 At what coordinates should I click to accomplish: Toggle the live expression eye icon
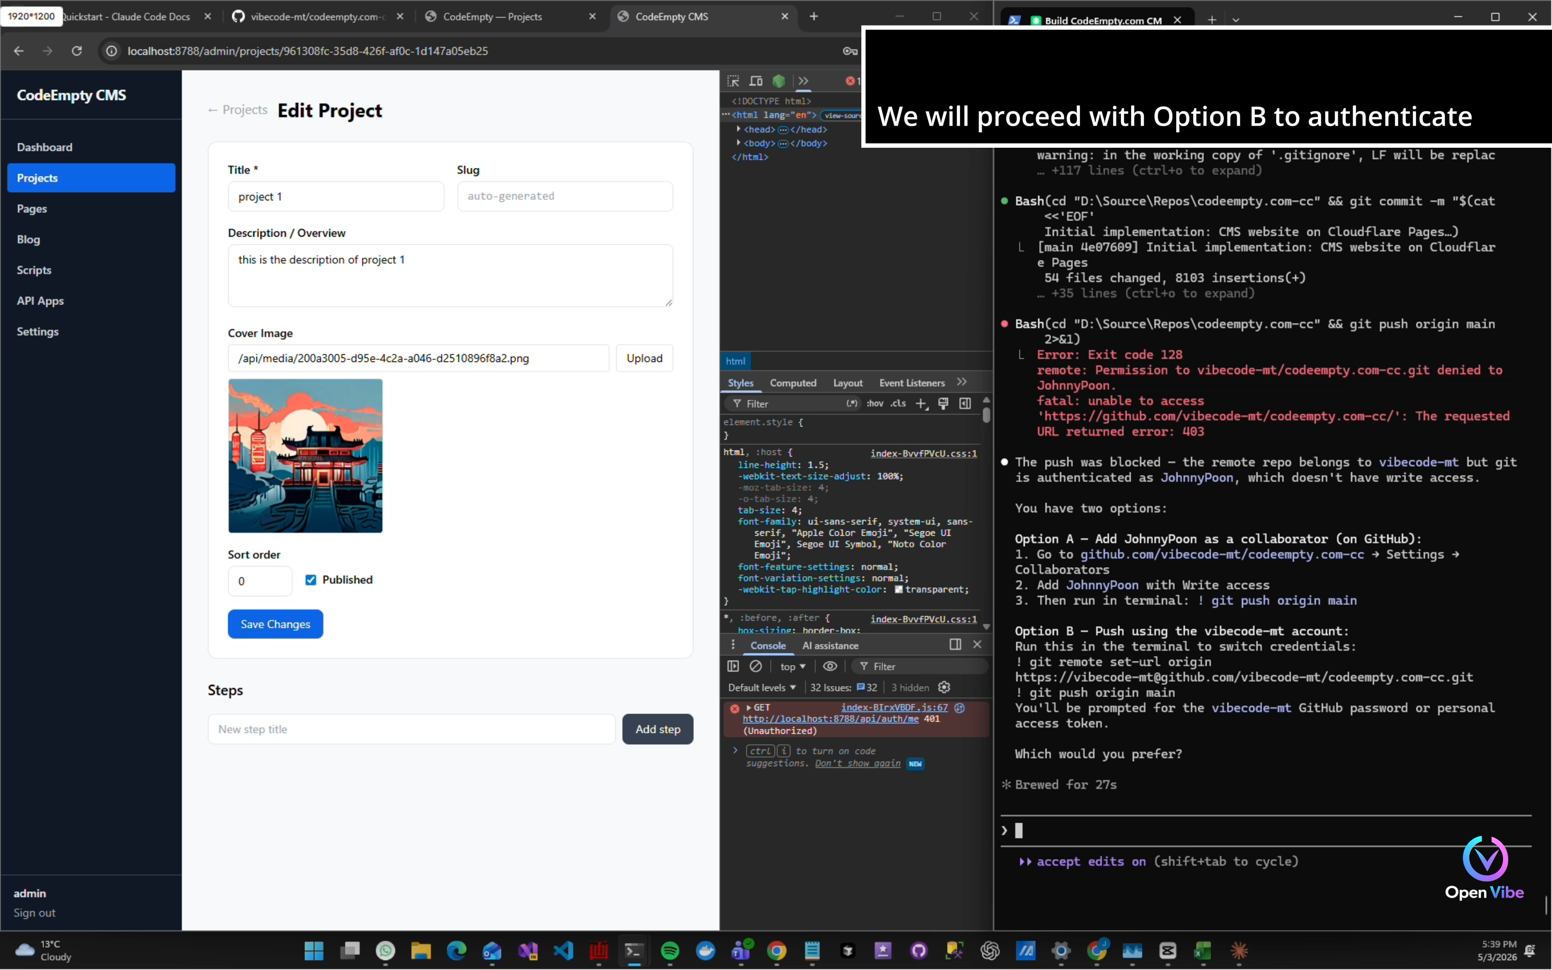tap(830, 666)
